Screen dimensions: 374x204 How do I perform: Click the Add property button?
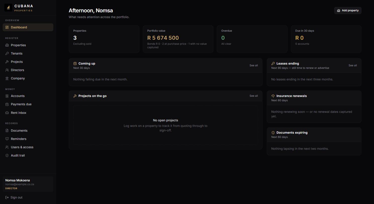coord(348,11)
